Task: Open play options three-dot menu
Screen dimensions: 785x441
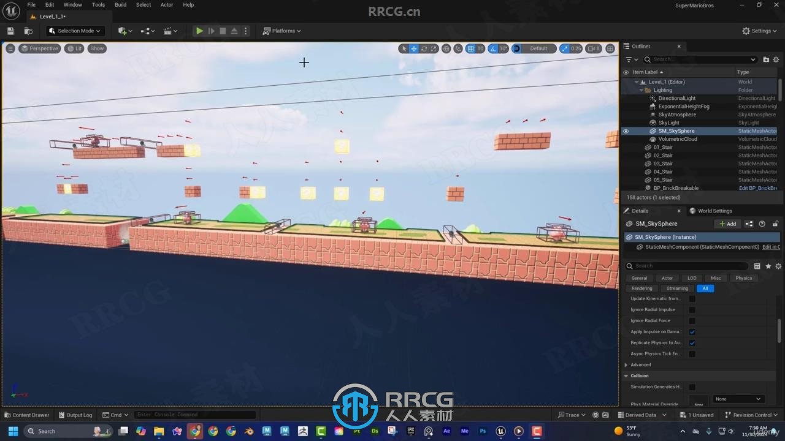Action: (x=246, y=31)
